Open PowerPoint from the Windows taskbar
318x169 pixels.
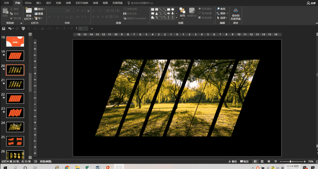tap(108, 167)
